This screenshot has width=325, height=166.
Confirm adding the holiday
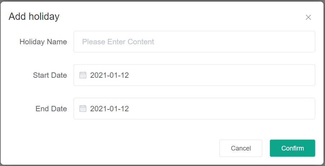tap(292, 148)
